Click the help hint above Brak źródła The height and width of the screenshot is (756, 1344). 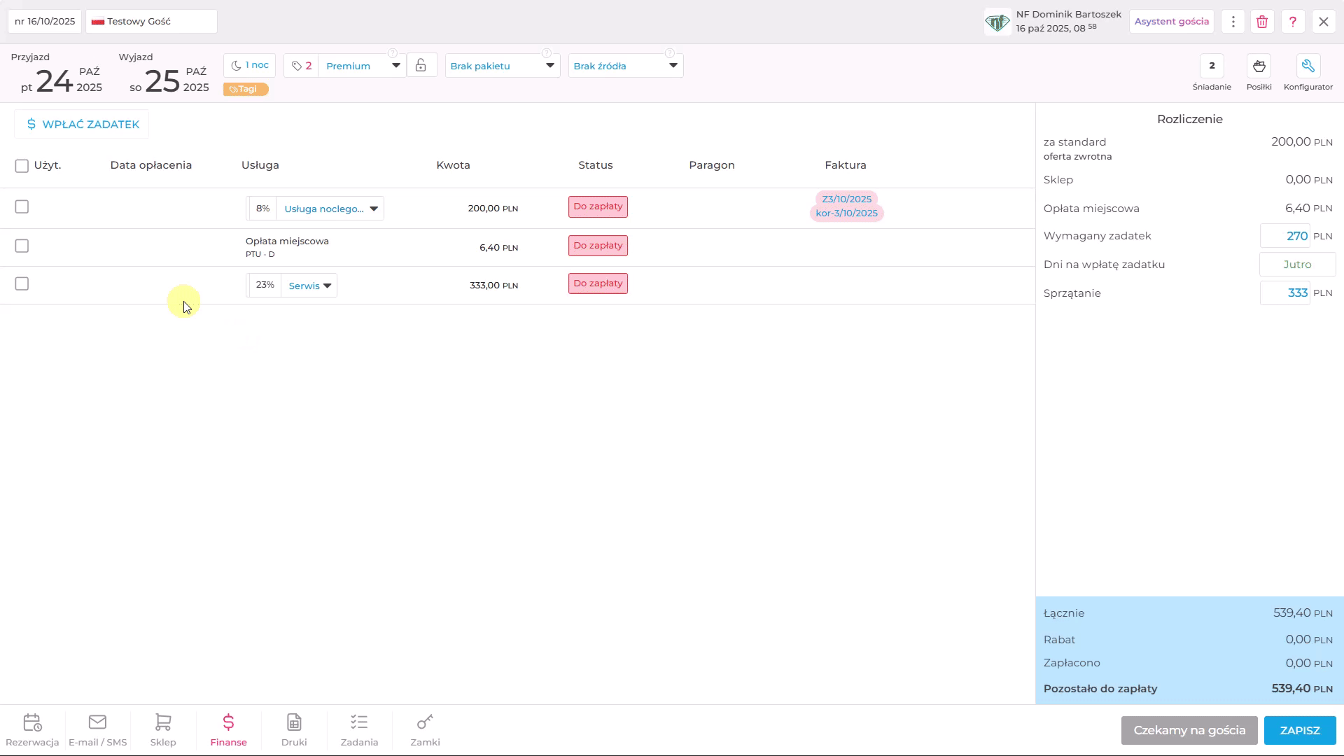click(670, 53)
